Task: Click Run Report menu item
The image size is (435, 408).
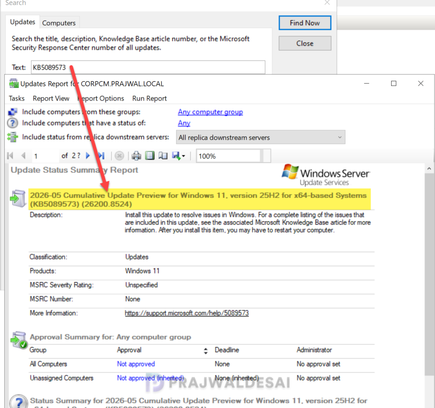Action: pos(150,98)
